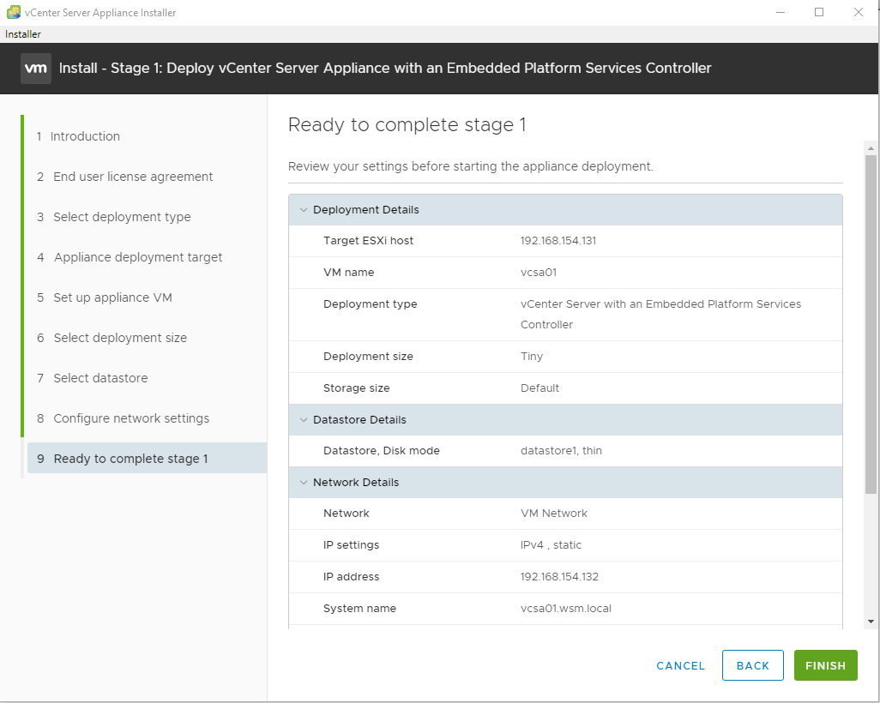The image size is (880, 703).
Task: Click the Datastore, Disk mode label
Action: (382, 451)
